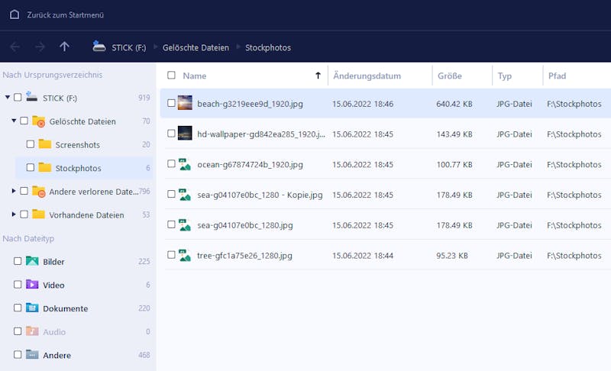Toggle the Name sort arrow
Viewport: 611px width, 371px height.
point(318,76)
